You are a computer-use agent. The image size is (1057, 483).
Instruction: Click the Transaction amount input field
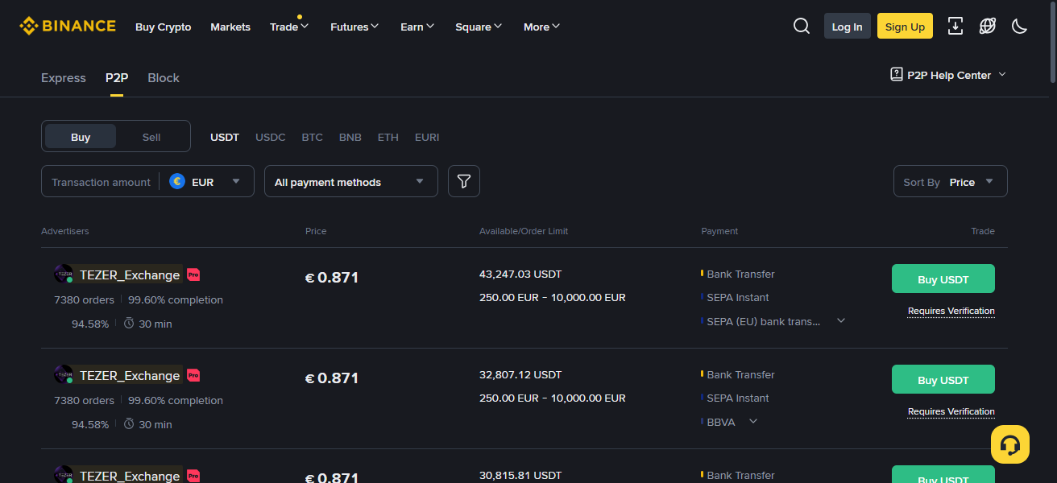[101, 182]
